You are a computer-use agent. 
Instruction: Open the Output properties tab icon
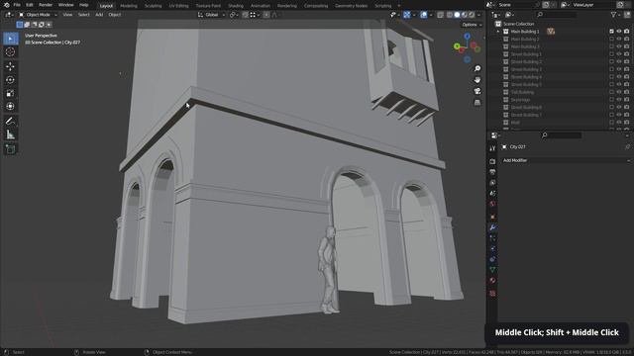coord(492,172)
